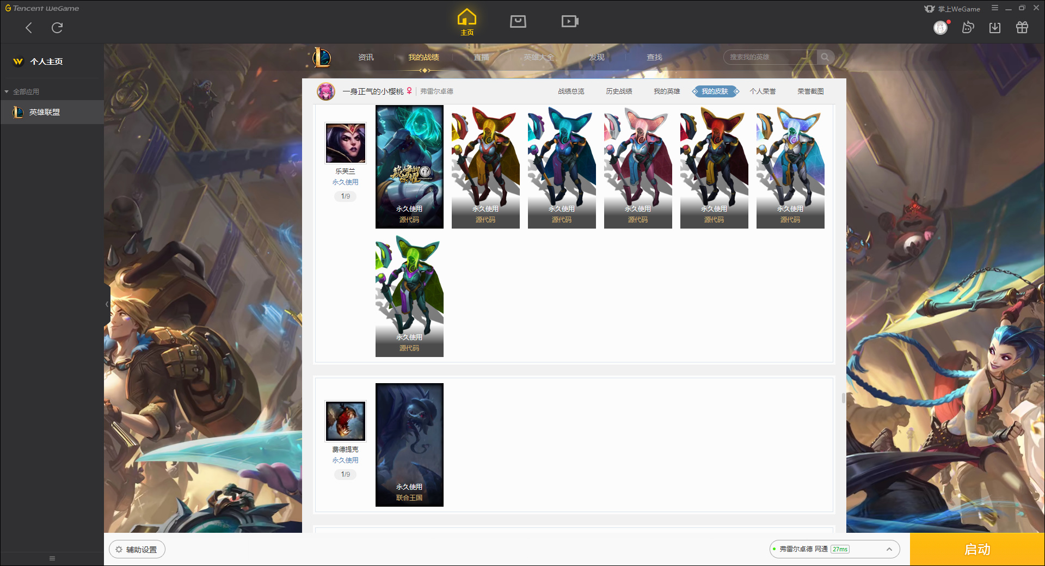Click the 27ms ping indicator

tap(840, 549)
